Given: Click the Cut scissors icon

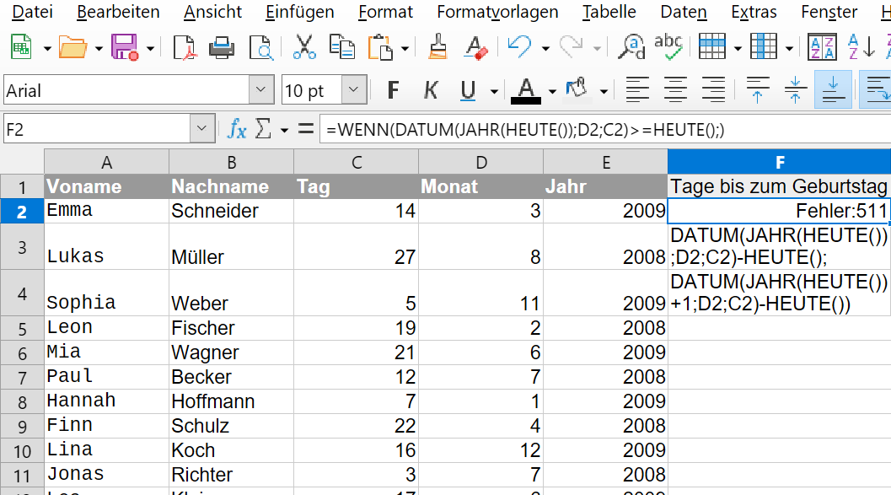Looking at the screenshot, I should pyautogui.click(x=304, y=47).
